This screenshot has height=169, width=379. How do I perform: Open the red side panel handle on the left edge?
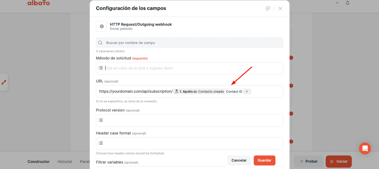tap(4, 82)
